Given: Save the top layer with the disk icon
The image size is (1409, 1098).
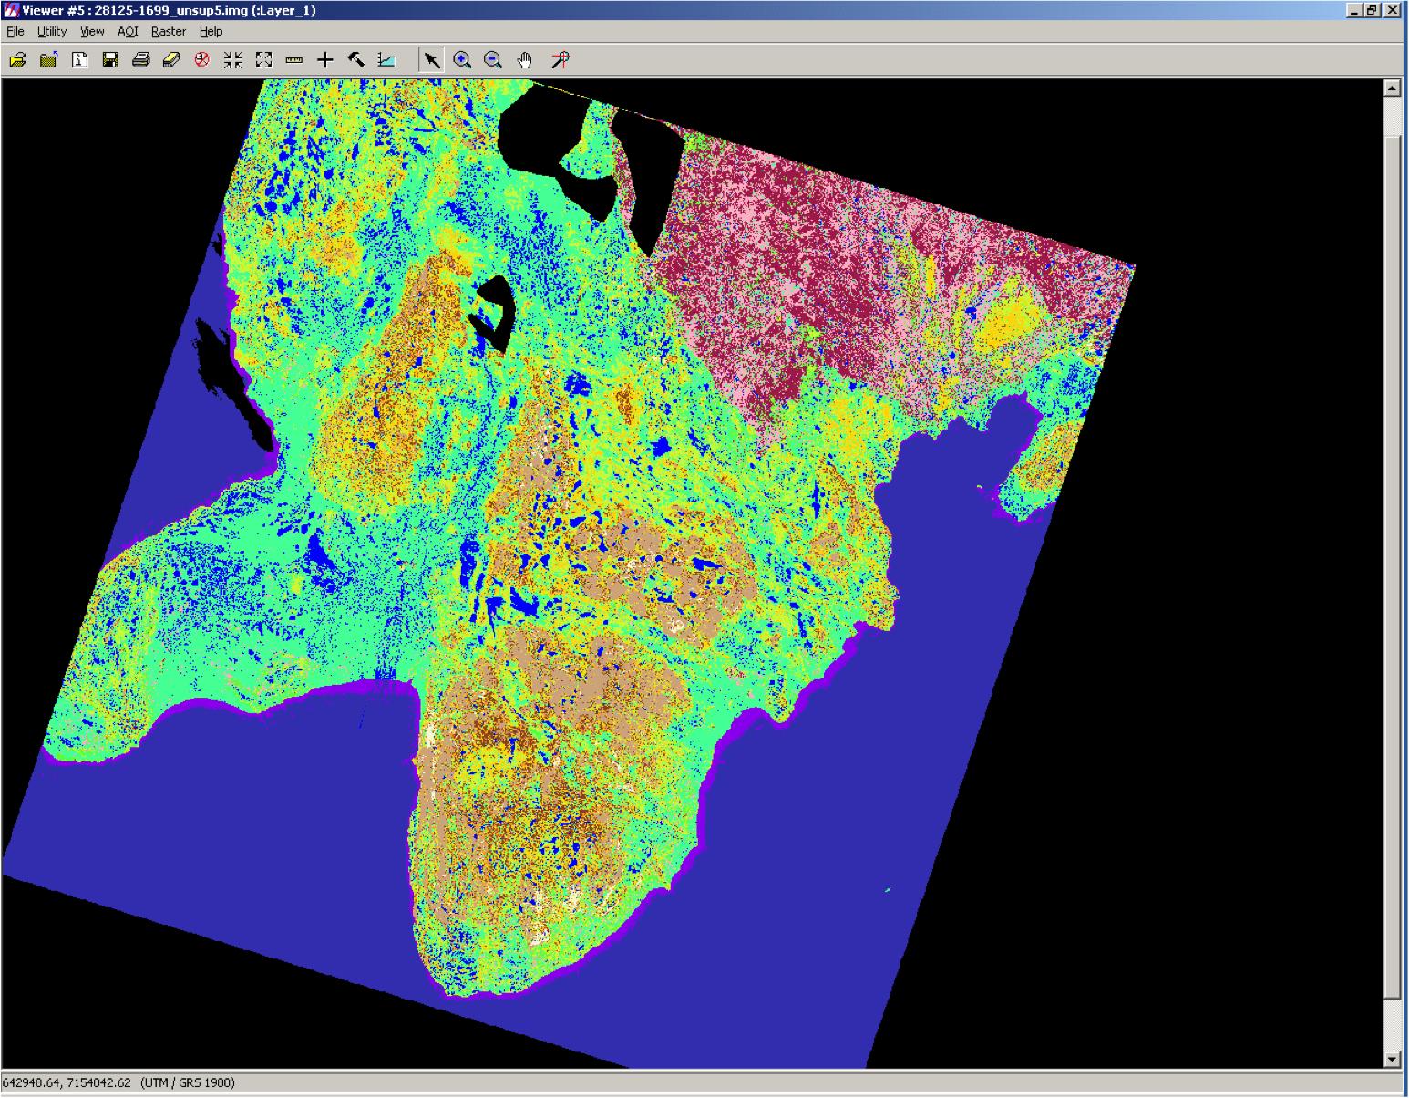Looking at the screenshot, I should [x=110, y=60].
